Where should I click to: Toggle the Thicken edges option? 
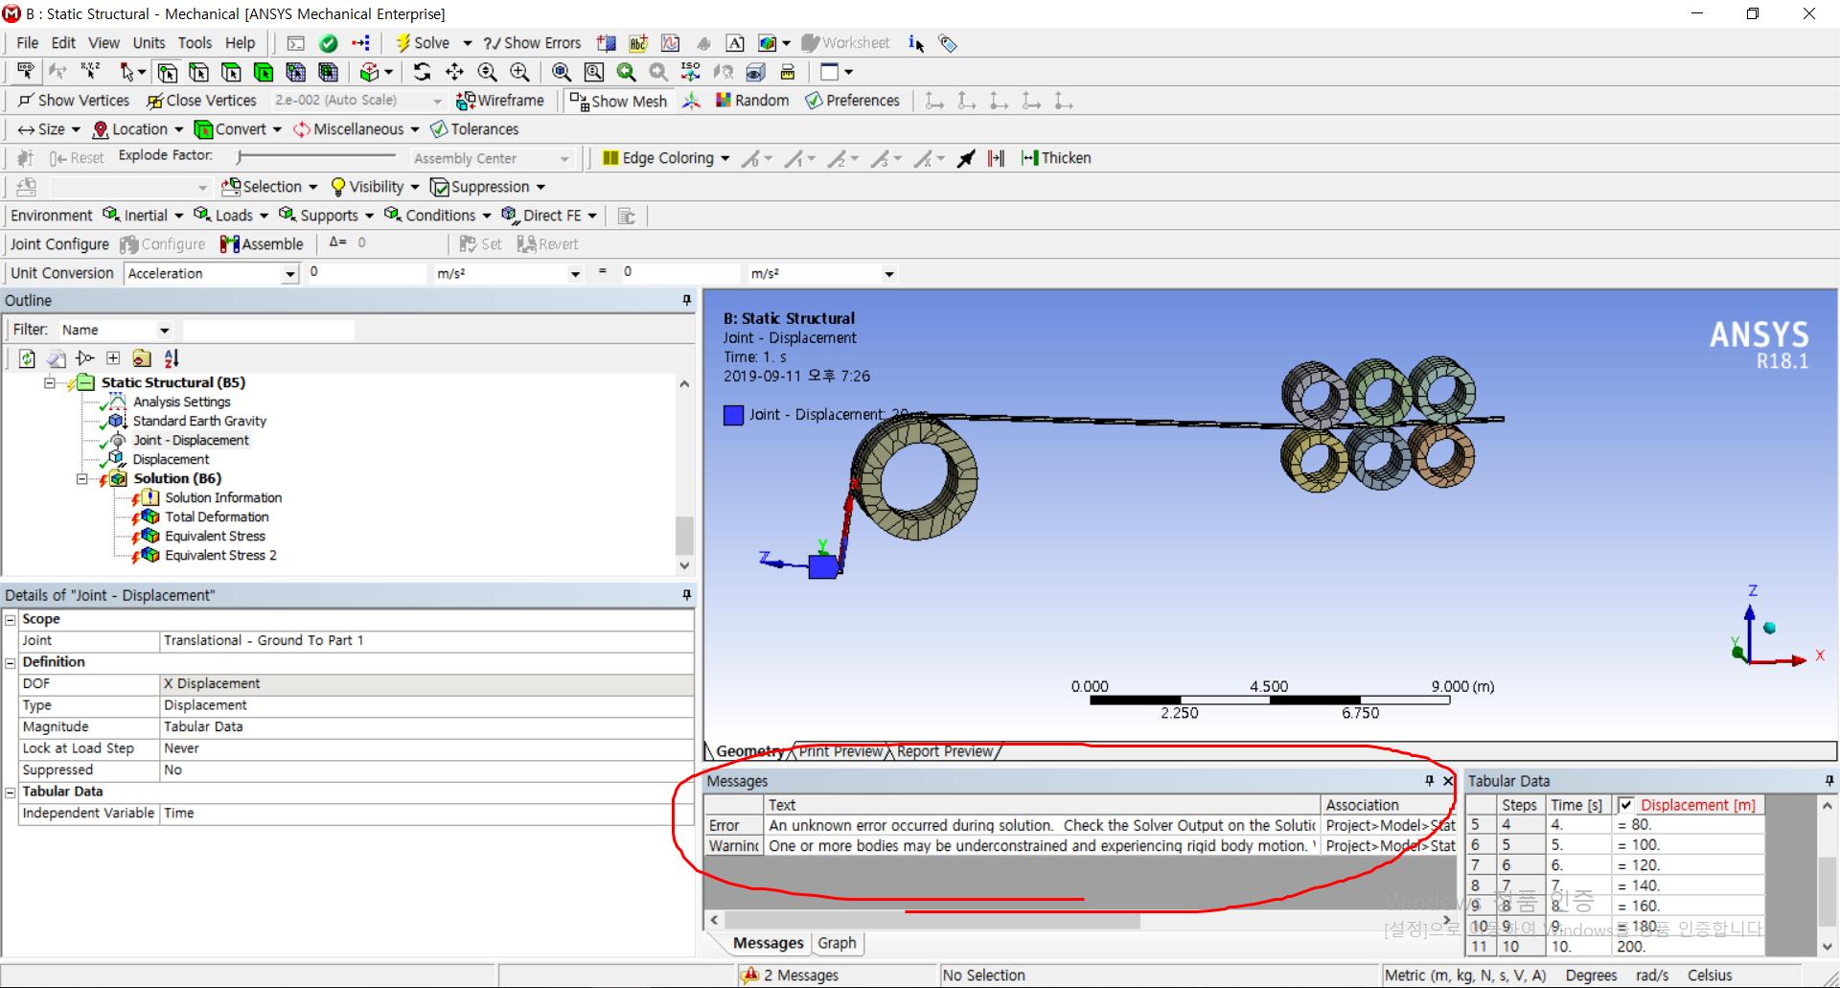(1056, 158)
